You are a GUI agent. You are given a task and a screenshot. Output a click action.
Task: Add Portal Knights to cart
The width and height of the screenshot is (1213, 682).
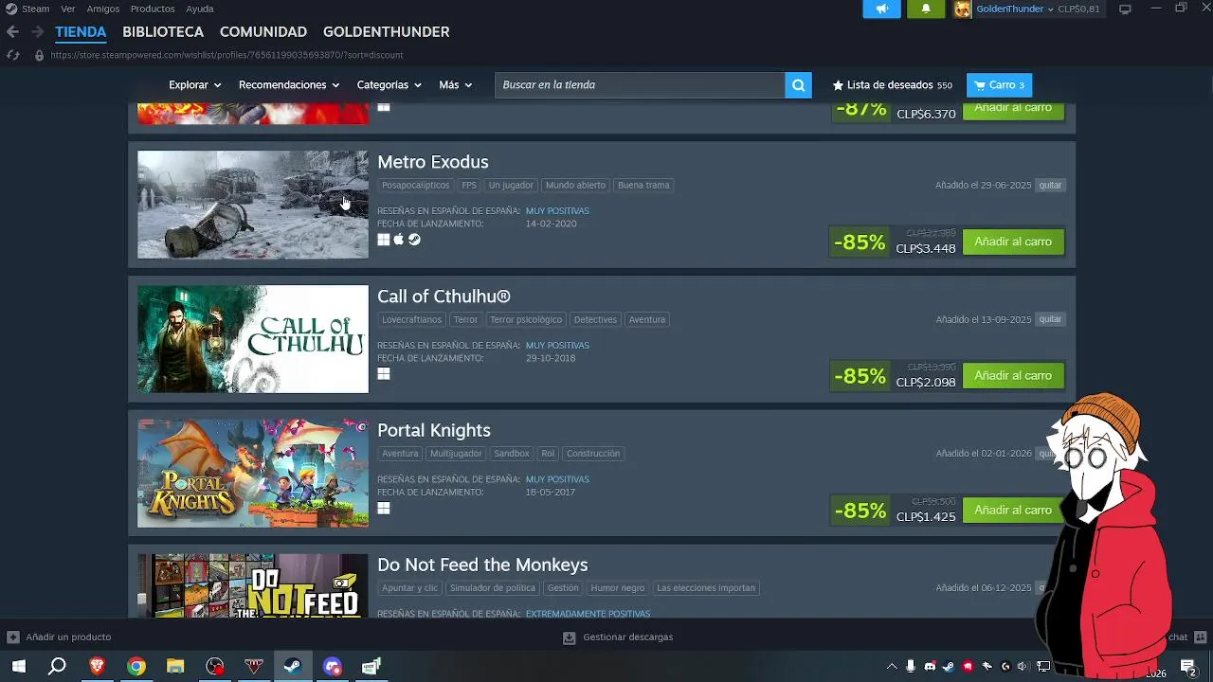tap(1013, 510)
